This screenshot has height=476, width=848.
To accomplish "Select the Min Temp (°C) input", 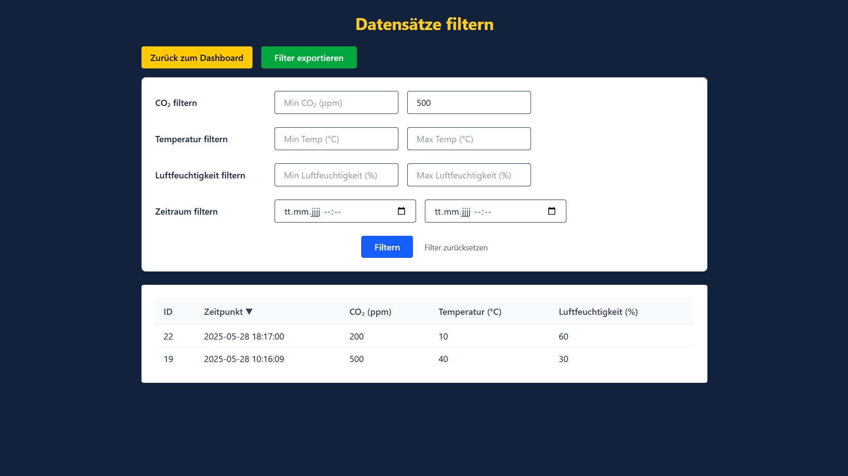I will coord(336,139).
